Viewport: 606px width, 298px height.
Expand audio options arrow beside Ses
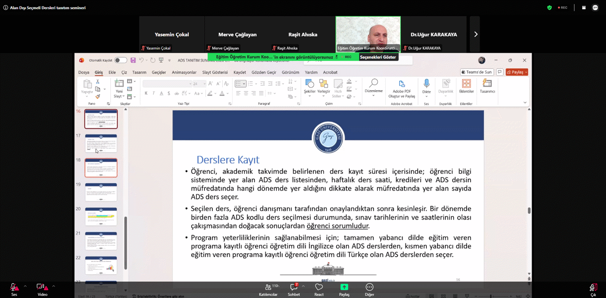coord(25,286)
